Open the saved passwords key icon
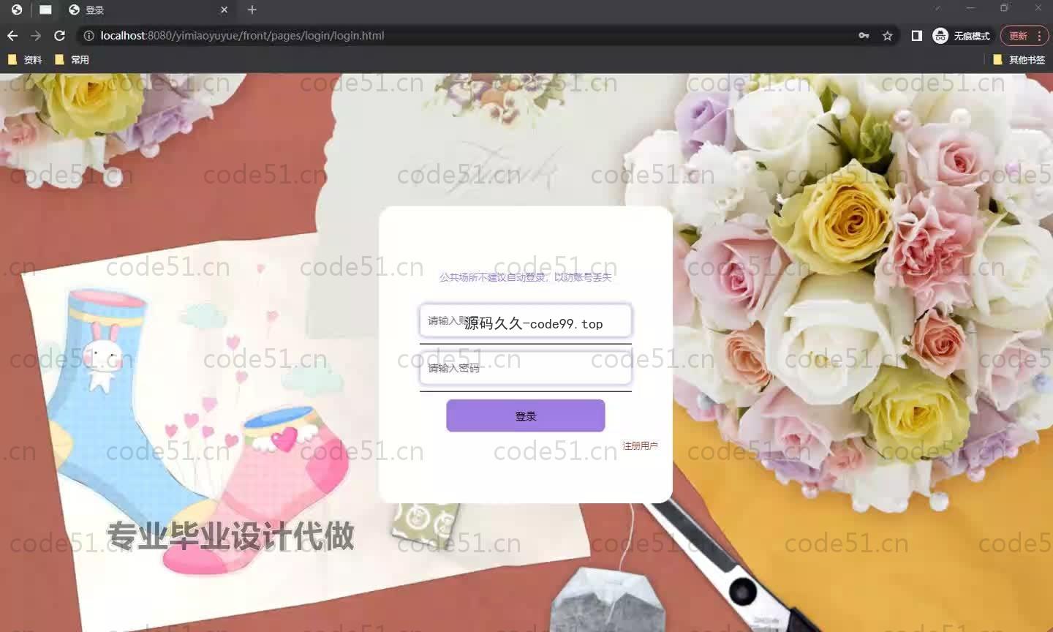This screenshot has height=632, width=1053. (864, 35)
